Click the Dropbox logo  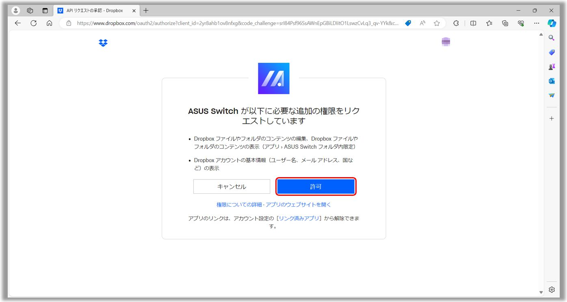pyautogui.click(x=103, y=43)
